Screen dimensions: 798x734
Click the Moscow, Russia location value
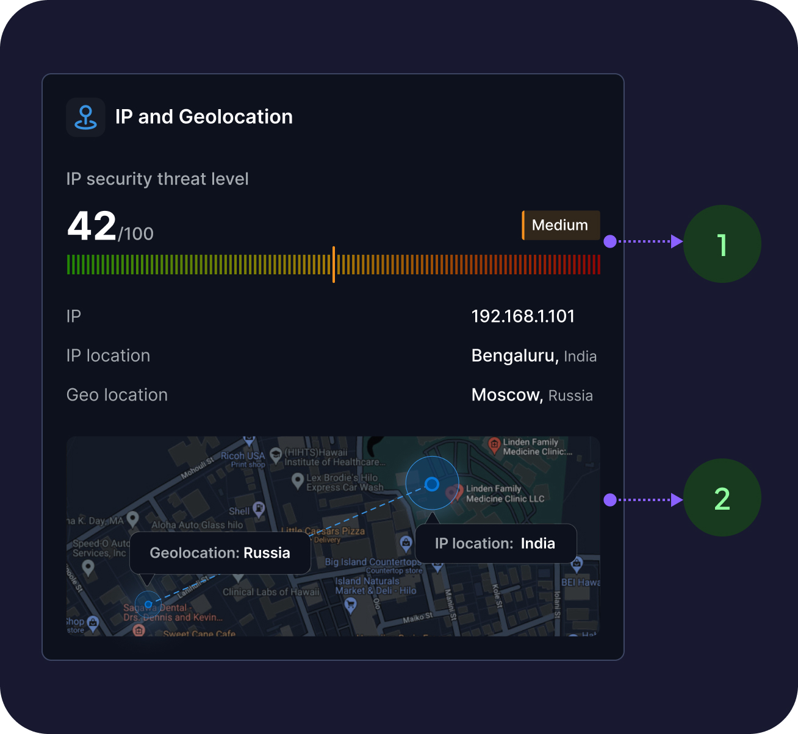click(x=532, y=396)
